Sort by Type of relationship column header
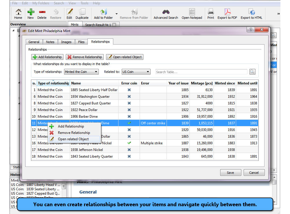The image size is (290, 214). click(53, 83)
